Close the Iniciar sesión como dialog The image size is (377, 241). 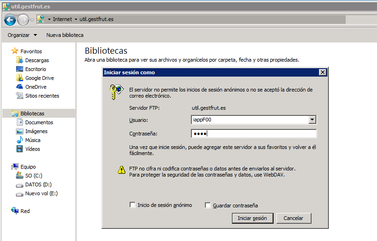[x=322, y=72]
